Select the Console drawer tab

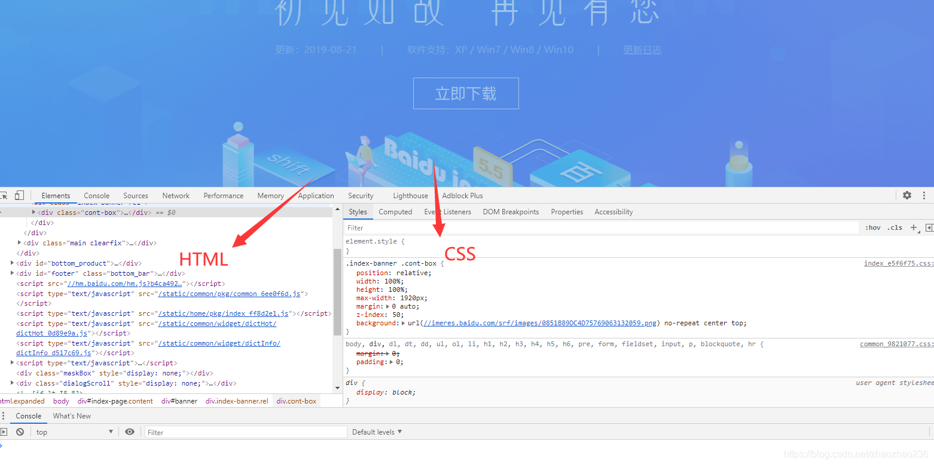29,416
